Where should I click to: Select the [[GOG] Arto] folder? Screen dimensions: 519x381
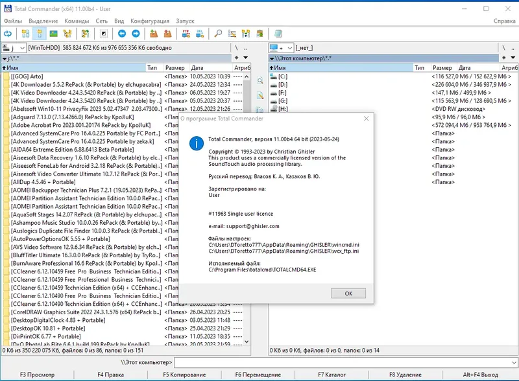click(x=27, y=76)
